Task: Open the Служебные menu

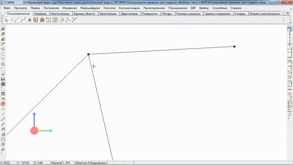Action: [x=220, y=8]
